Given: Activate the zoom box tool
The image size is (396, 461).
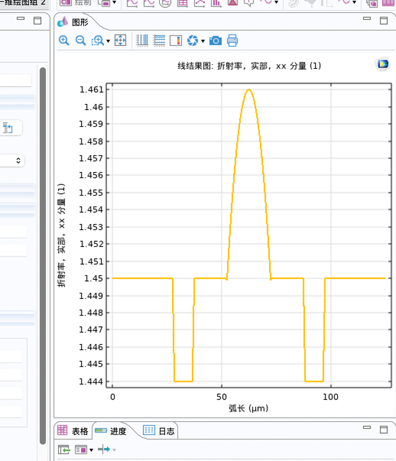Looking at the screenshot, I should [x=98, y=41].
